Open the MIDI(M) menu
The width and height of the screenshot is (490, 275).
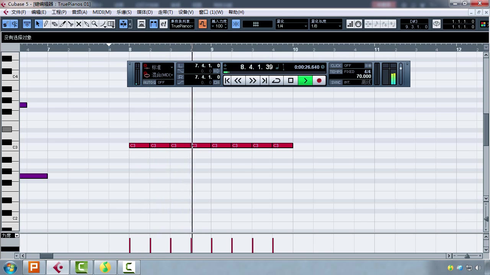click(x=102, y=12)
